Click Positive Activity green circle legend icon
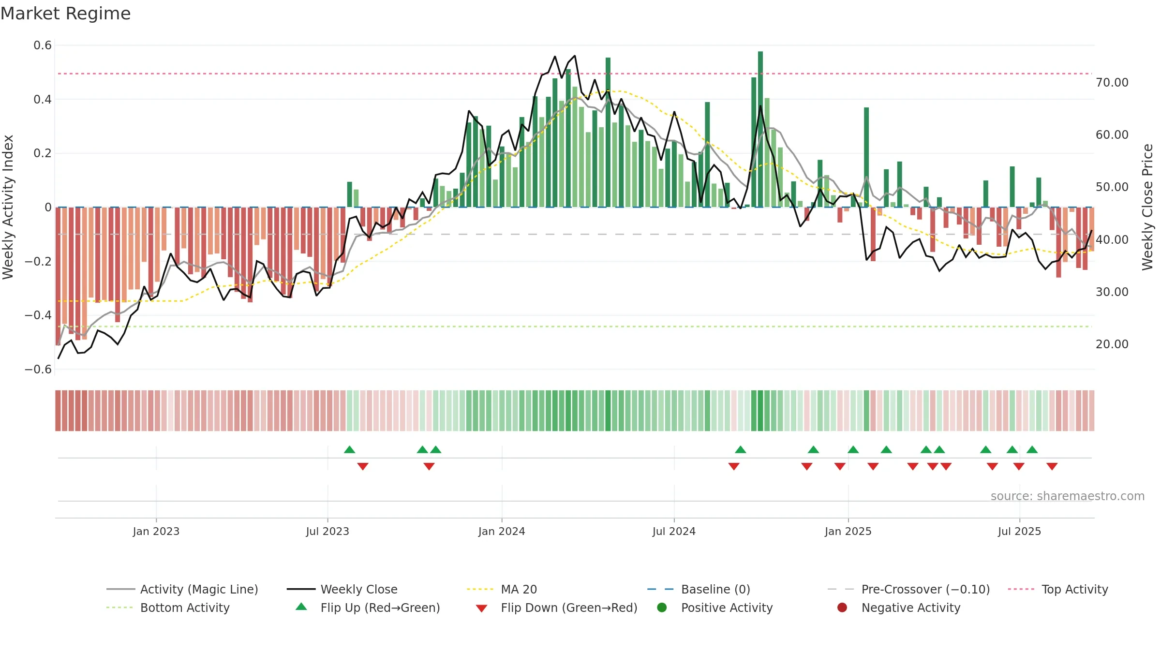The height and width of the screenshot is (653, 1161). [662, 607]
